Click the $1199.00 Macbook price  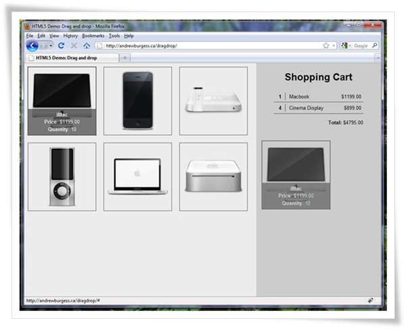click(x=351, y=97)
